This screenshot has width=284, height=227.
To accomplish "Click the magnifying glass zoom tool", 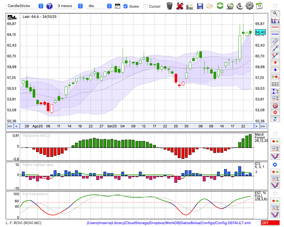I will tap(275, 13).
